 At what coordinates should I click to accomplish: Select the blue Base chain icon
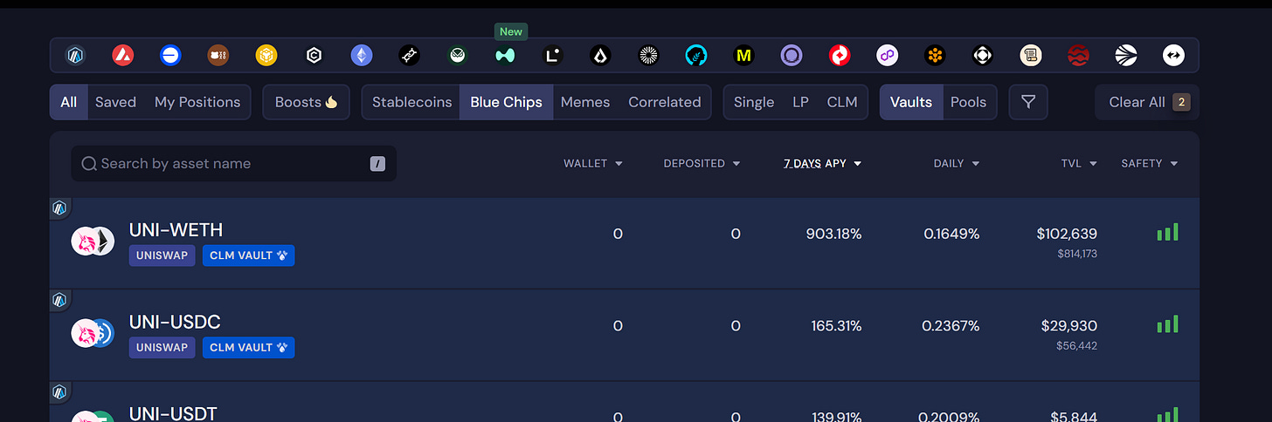[x=170, y=56]
